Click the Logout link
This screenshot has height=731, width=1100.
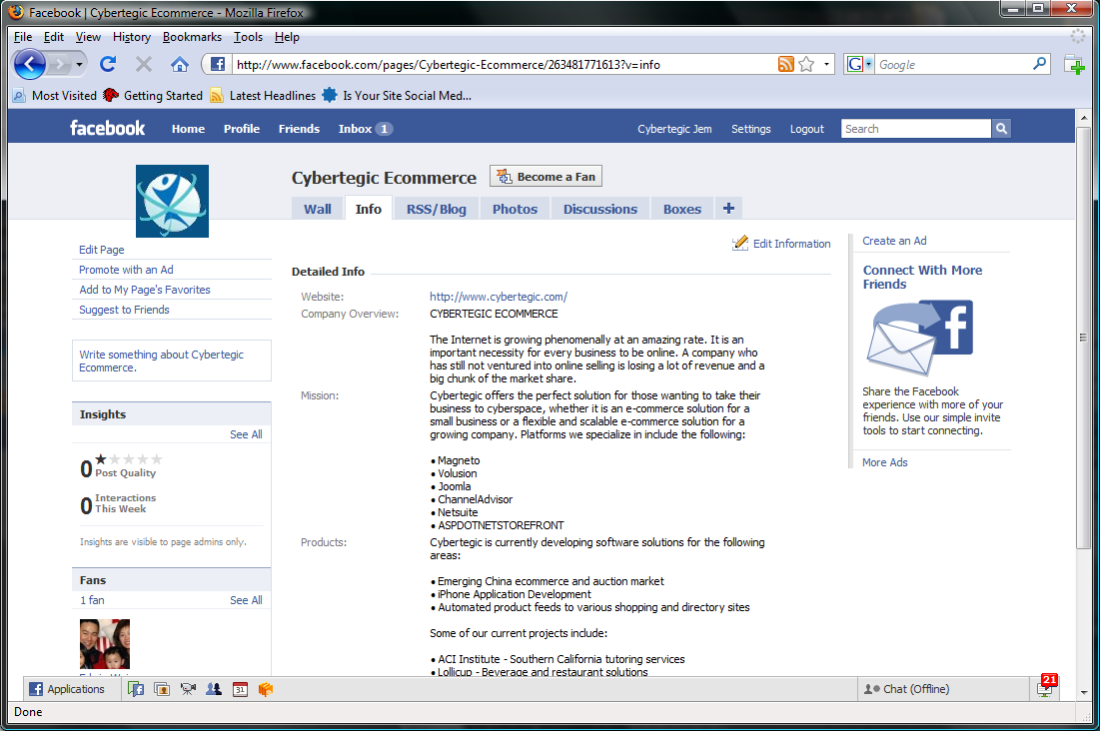tap(806, 129)
